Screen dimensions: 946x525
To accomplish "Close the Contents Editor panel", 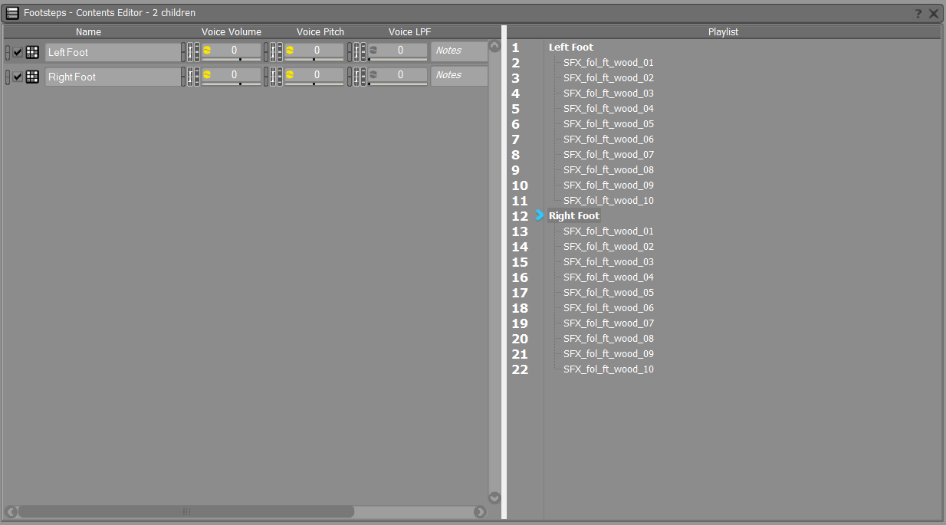I will click(934, 13).
